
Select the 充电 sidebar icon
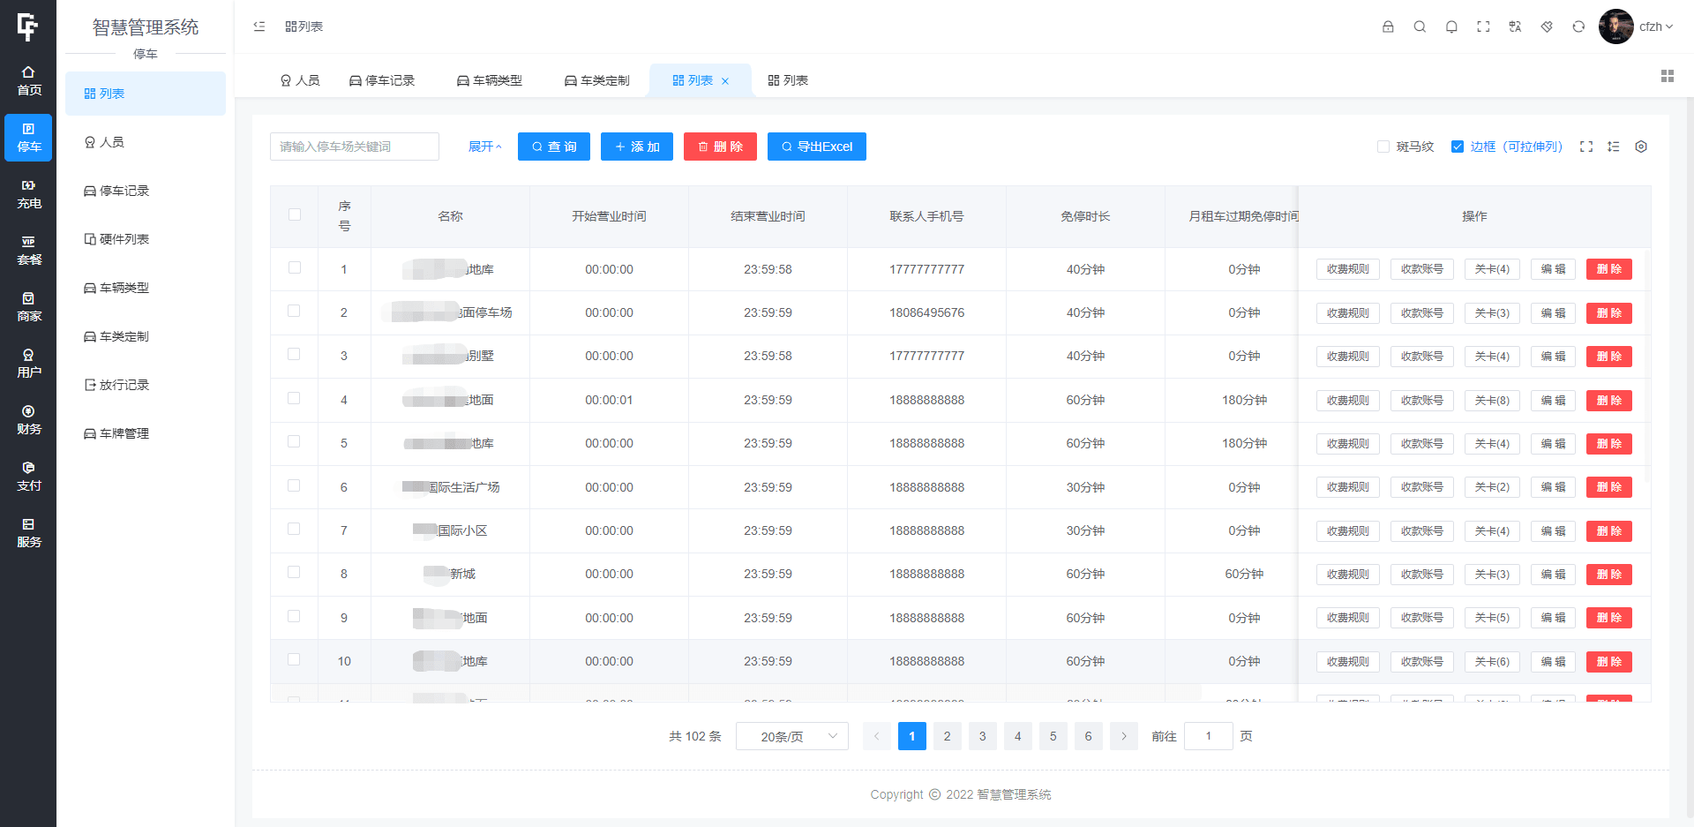point(28,194)
